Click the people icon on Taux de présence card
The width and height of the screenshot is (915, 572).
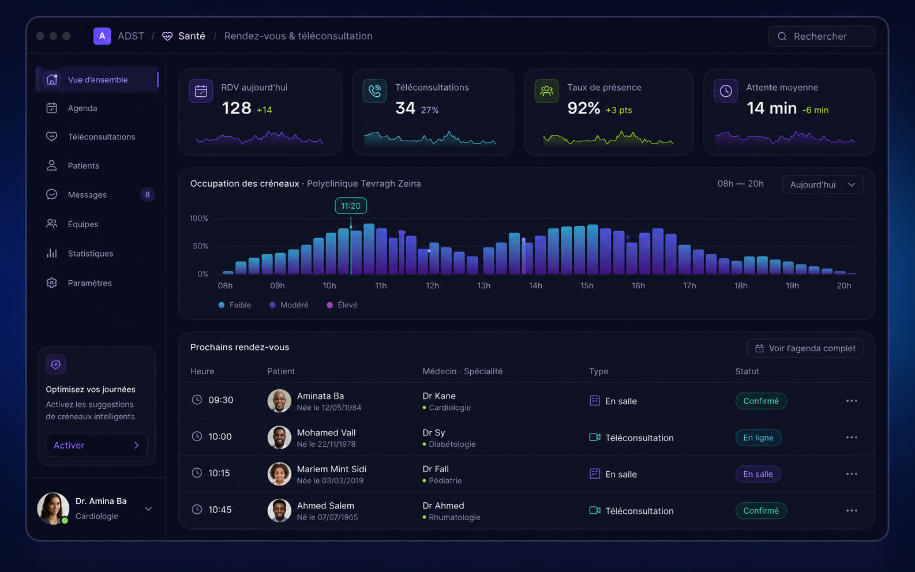pyautogui.click(x=546, y=91)
